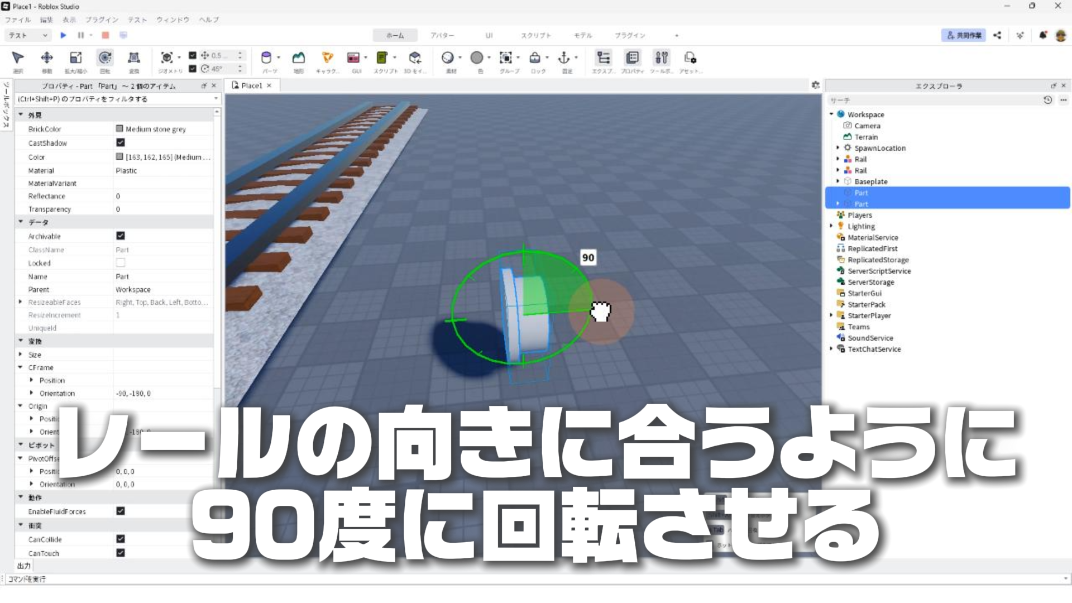
Task: Click the Lock tool icon
Action: tap(535, 58)
